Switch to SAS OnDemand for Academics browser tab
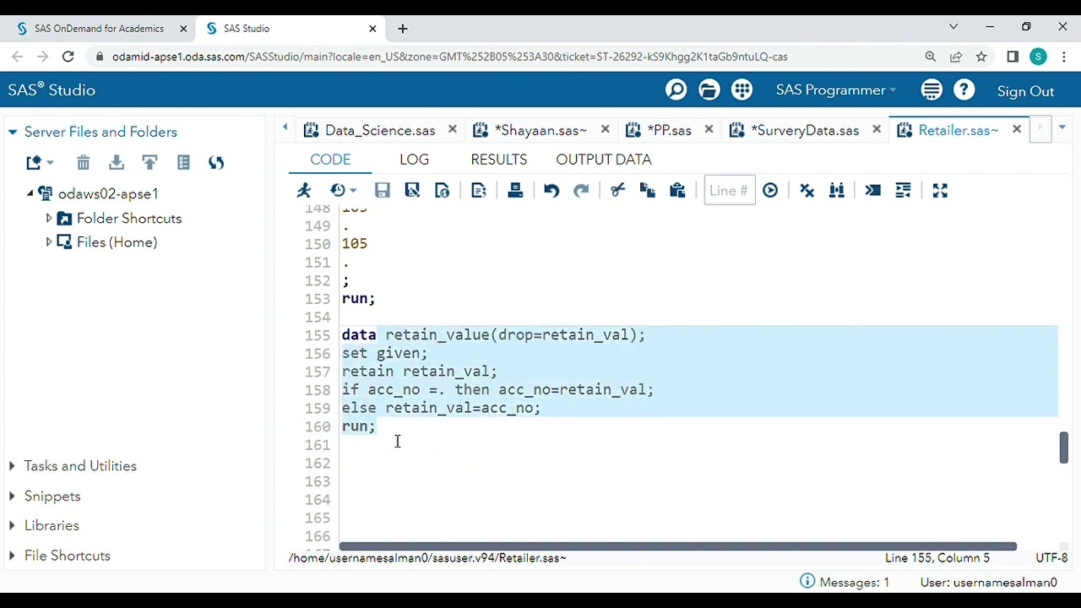The image size is (1081, 608). pyautogui.click(x=99, y=29)
